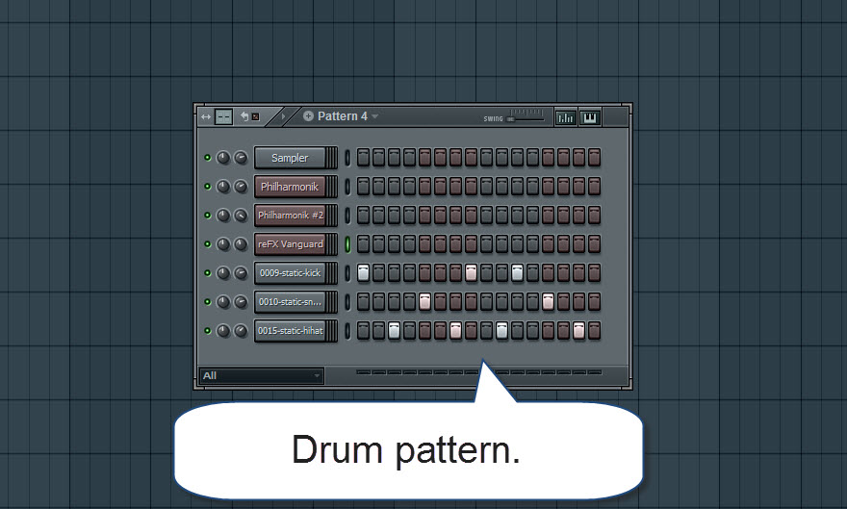Click the 0009-static-kick channel's pan knob

click(223, 273)
